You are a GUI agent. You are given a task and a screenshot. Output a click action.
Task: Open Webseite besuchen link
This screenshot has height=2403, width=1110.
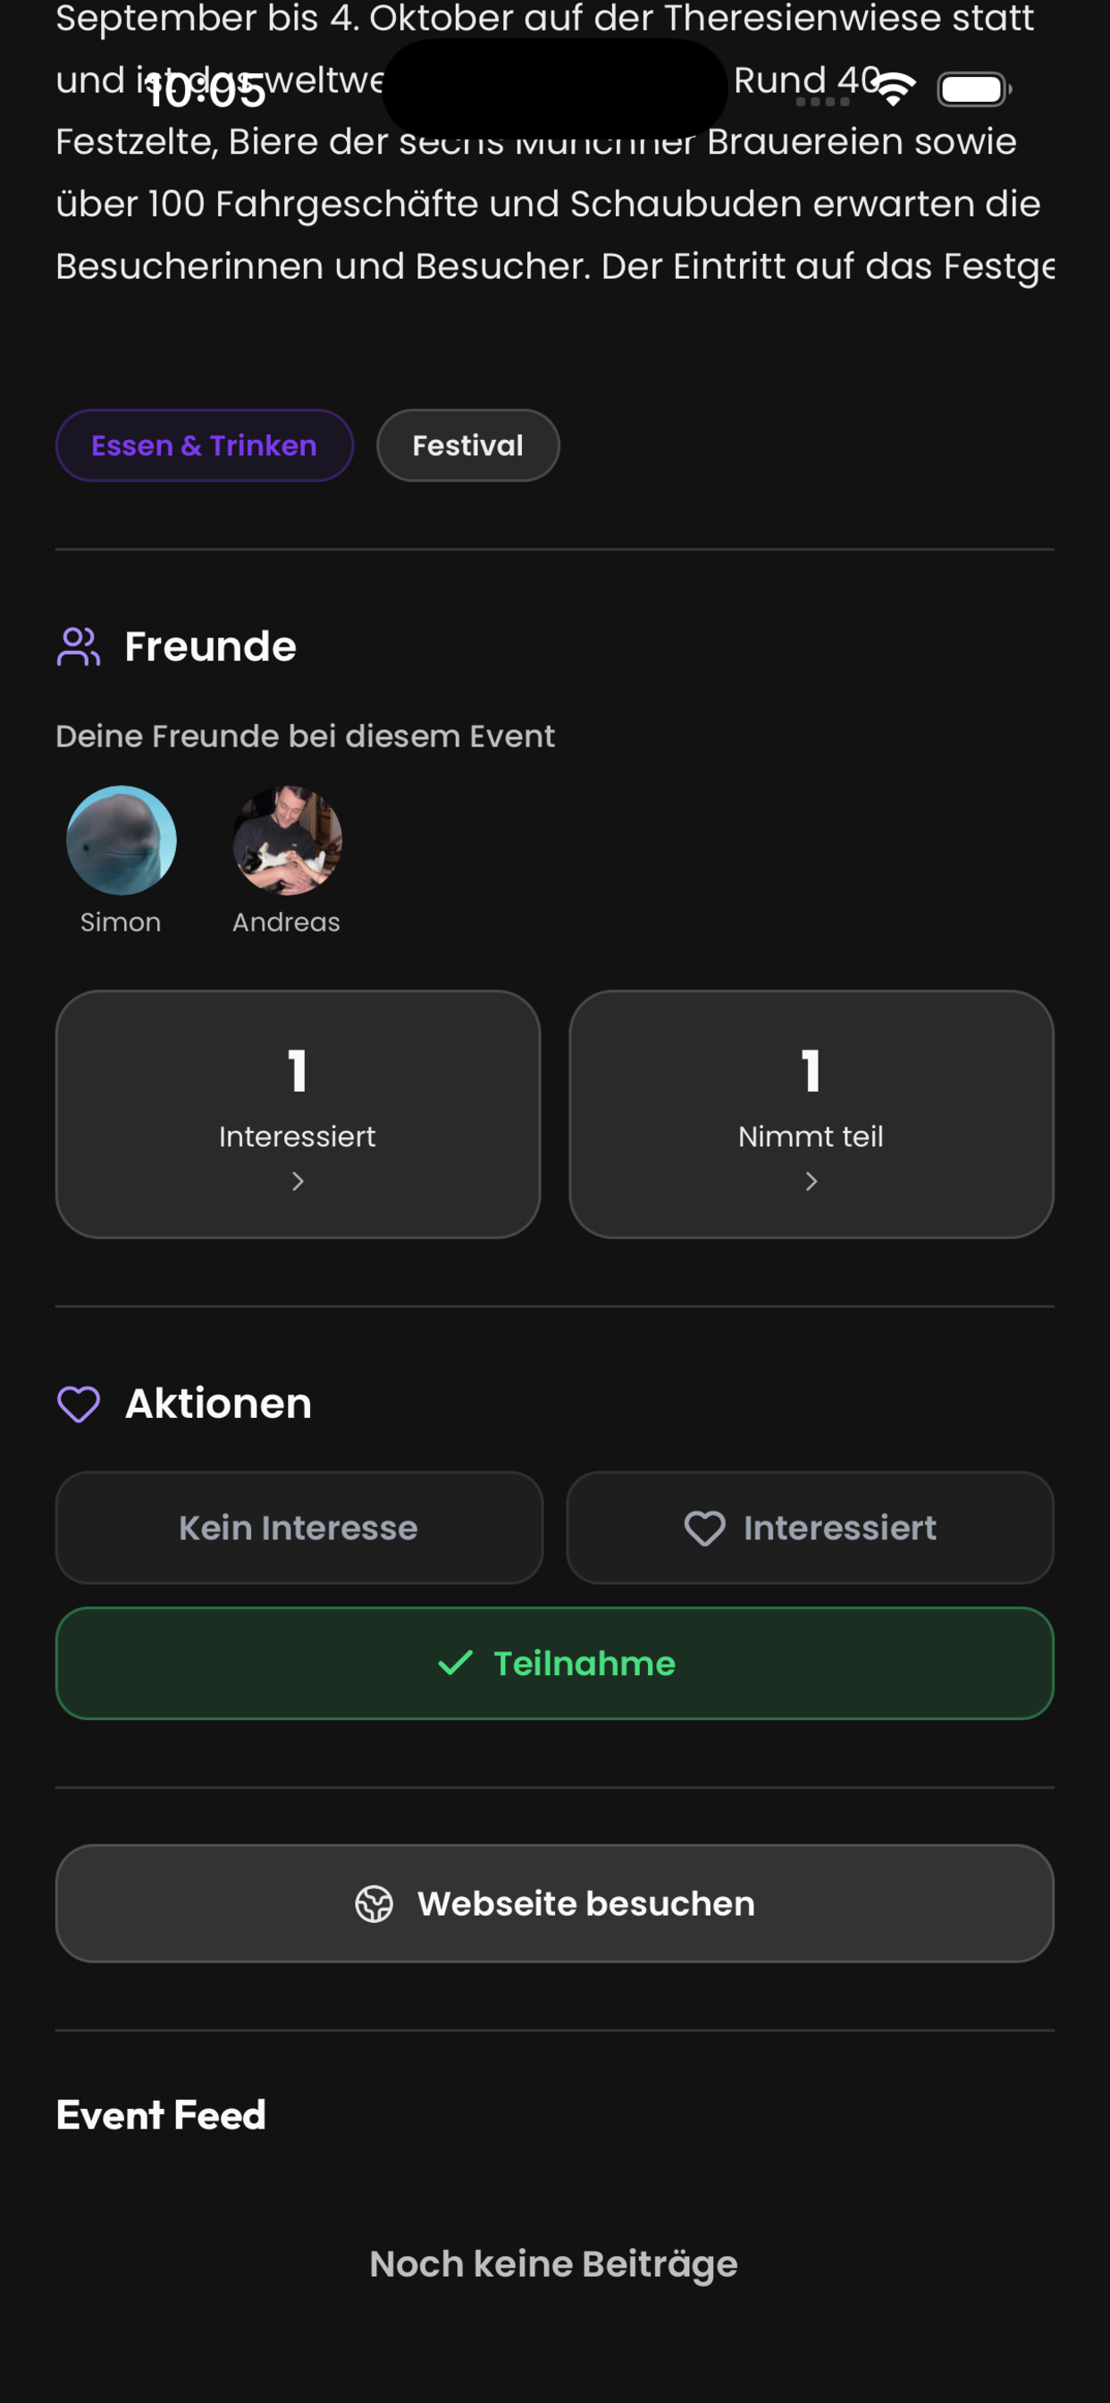pos(555,1904)
